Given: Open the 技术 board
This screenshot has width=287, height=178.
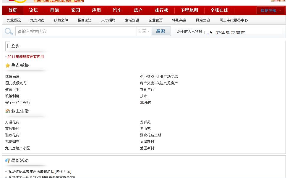Looking at the screenshot, I should coord(143,96).
